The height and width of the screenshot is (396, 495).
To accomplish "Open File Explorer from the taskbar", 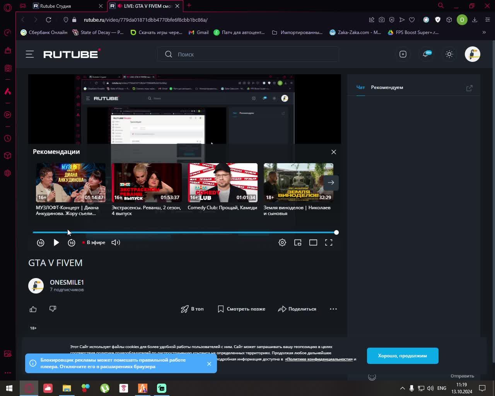I will (67, 388).
